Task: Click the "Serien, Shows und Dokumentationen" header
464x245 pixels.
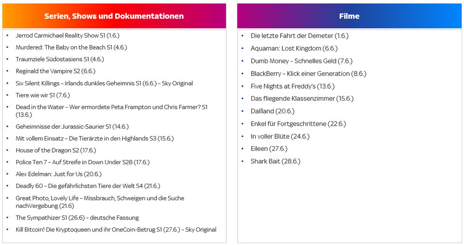Action: [114, 16]
